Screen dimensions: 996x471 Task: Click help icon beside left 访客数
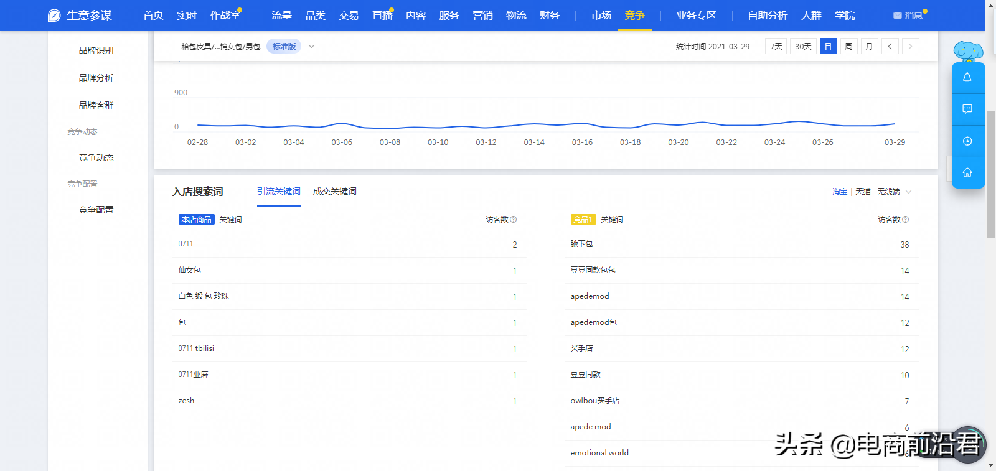(x=514, y=220)
